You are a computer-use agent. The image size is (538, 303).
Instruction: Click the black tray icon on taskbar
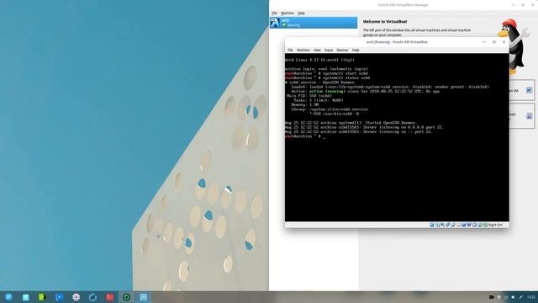[x=491, y=297]
